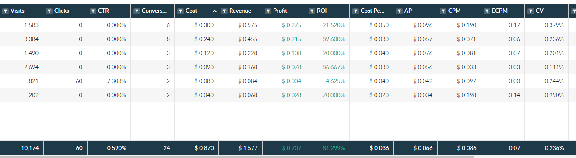
Task: Click the AP value $ 0.096
Action: pyautogui.click(x=423, y=25)
